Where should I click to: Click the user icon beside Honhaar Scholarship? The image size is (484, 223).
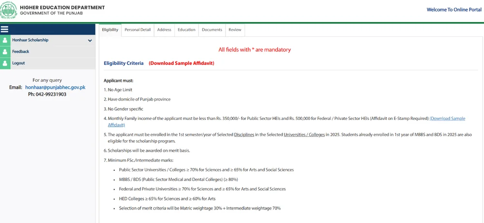click(x=5, y=41)
